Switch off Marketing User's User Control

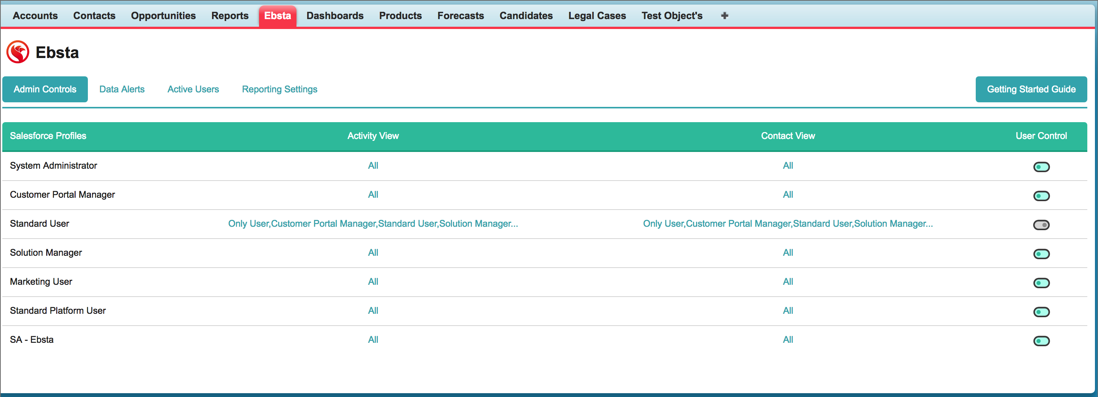1041,283
